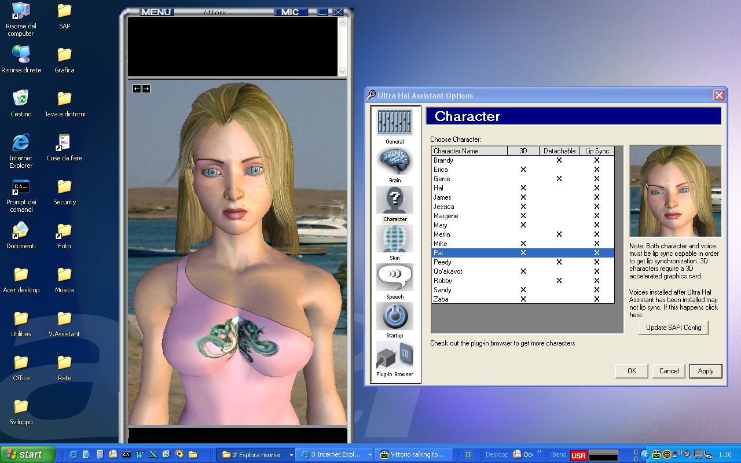
Task: Open the General options section
Action: click(x=395, y=126)
